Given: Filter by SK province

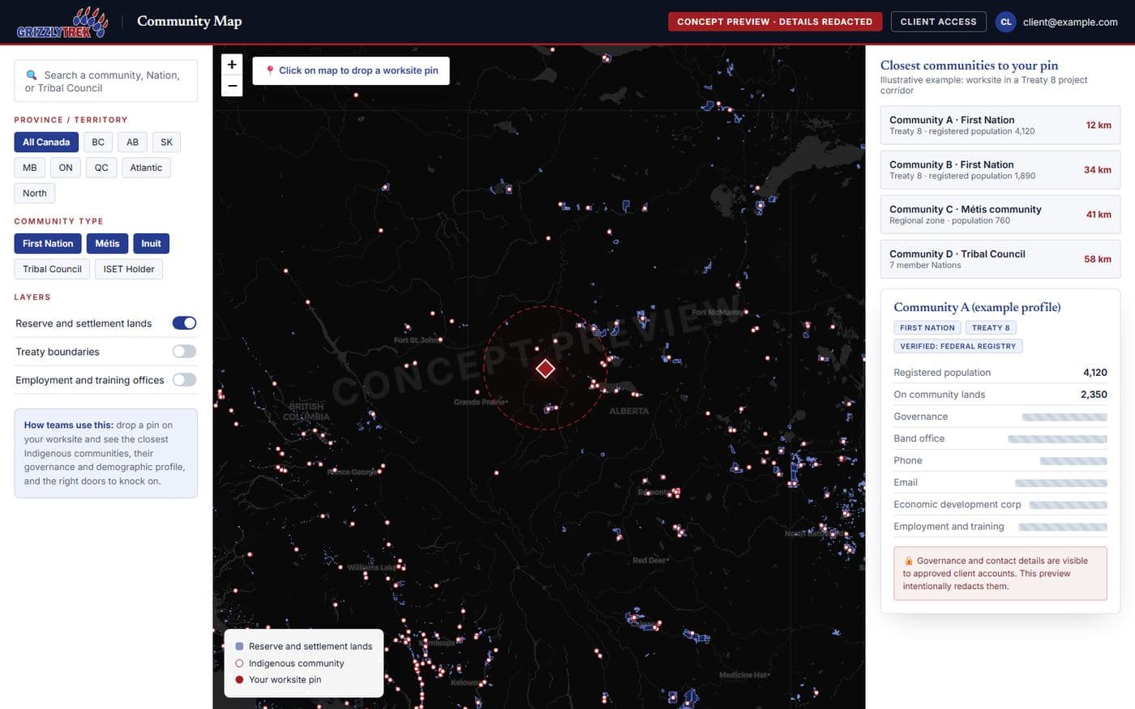Looking at the screenshot, I should click(x=166, y=142).
